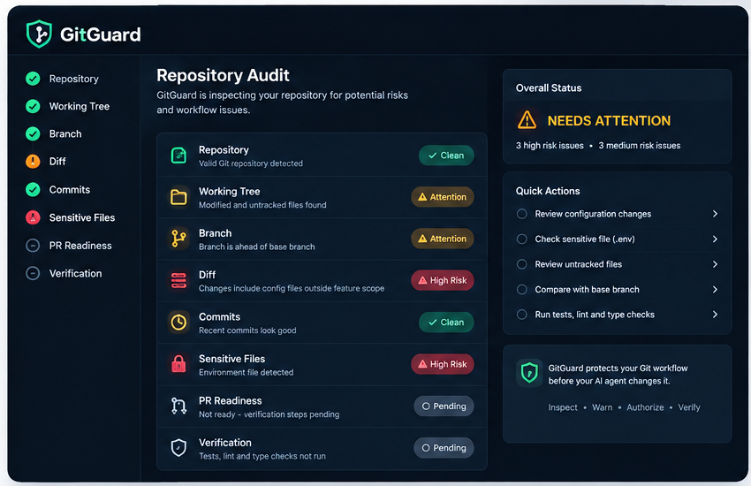Click the Pending badge in the Verification row
This screenshot has width=751, height=486.
point(444,448)
